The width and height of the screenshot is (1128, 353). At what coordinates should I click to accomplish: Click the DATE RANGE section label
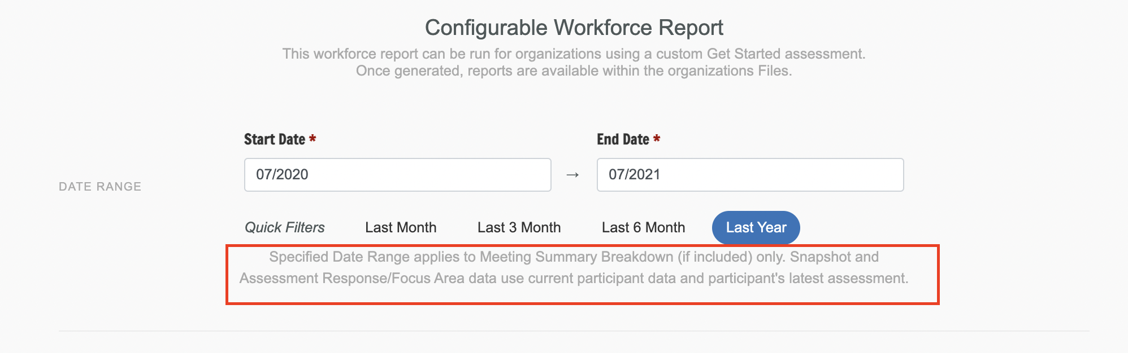[x=100, y=187]
